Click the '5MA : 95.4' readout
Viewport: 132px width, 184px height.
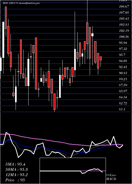pyautogui.click(x=15, y=164)
